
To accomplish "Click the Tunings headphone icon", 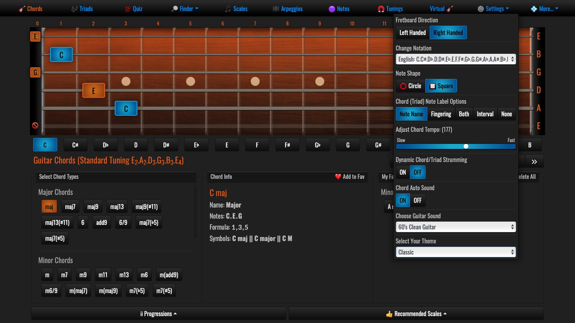I will point(381,9).
